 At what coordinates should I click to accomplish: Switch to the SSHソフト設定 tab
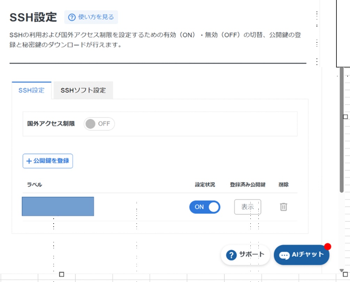point(83,90)
